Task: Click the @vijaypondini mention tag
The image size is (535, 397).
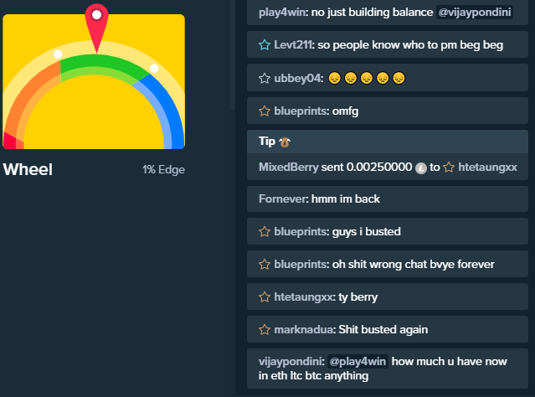Action: pos(475,13)
